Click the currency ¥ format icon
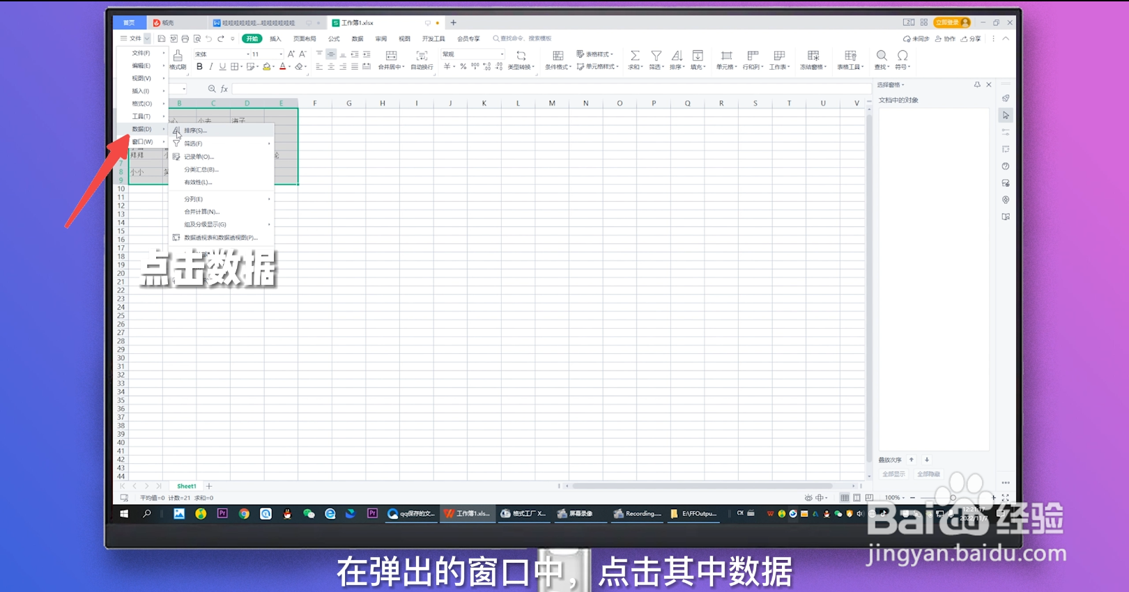The height and width of the screenshot is (592, 1129). [x=447, y=67]
